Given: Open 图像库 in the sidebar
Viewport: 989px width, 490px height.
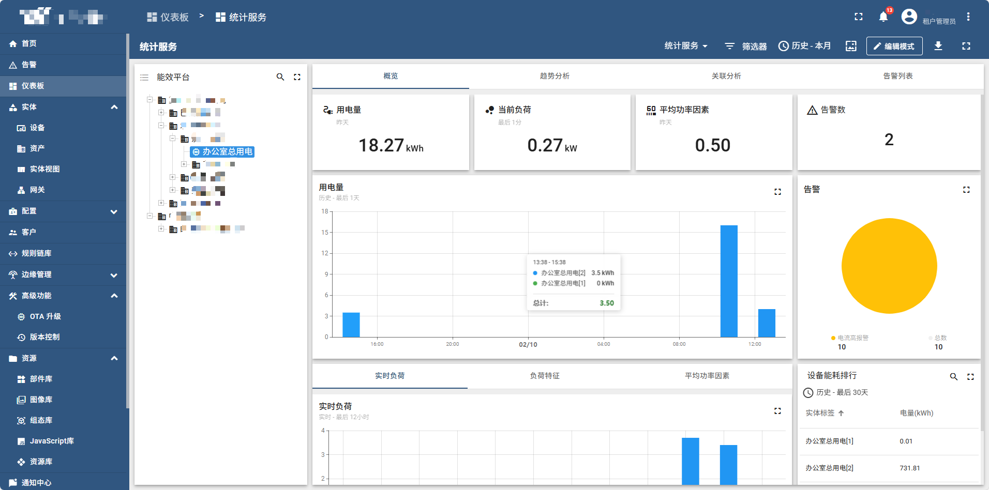Looking at the screenshot, I should tap(63, 400).
